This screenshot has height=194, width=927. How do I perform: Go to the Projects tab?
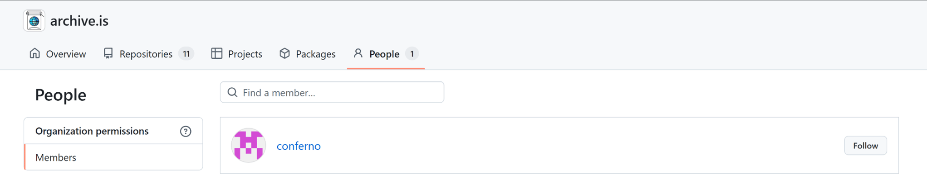click(245, 54)
